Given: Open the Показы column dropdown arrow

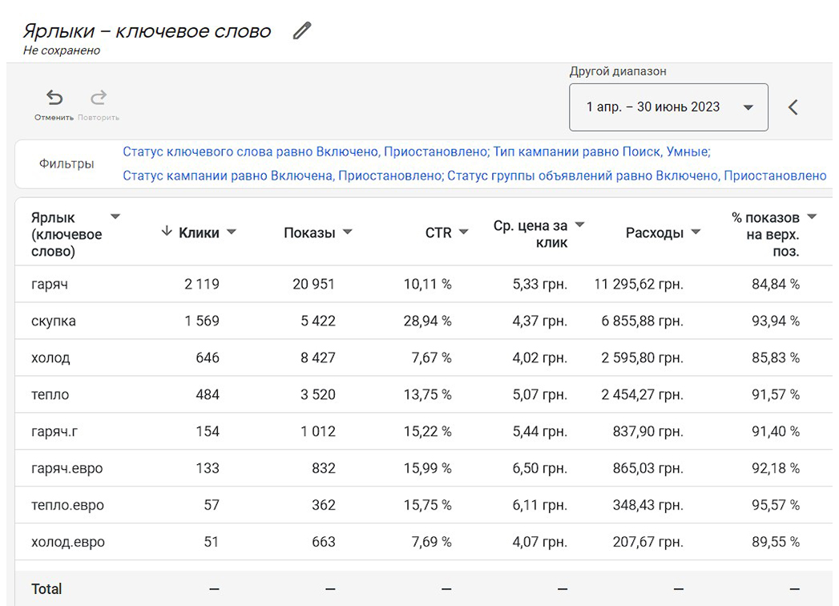Looking at the screenshot, I should click(348, 232).
